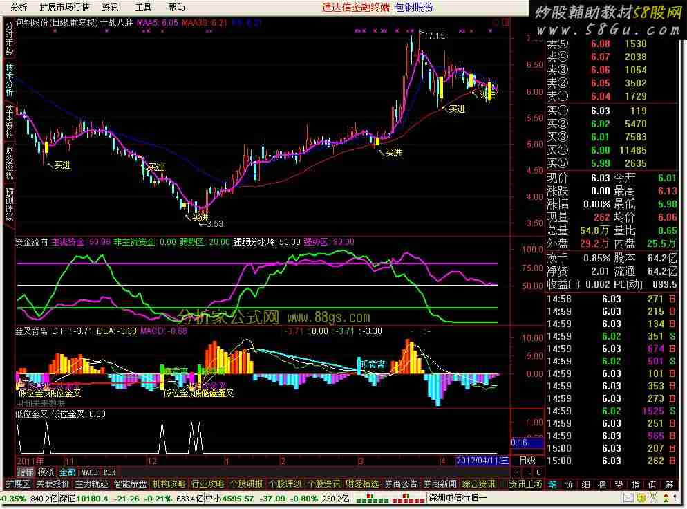This screenshot has width=687, height=509.
Task: Open the 基本资料 side tab
Action: tap(8, 123)
